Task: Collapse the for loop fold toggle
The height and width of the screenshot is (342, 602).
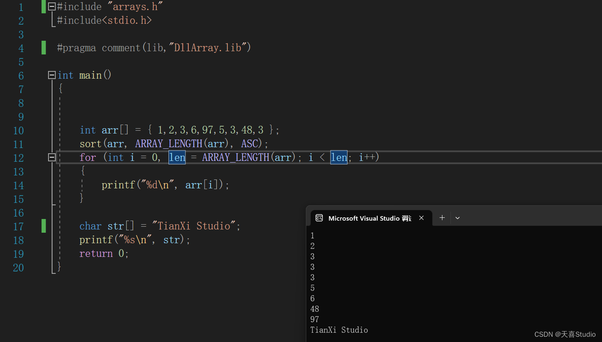Action: [x=52, y=157]
